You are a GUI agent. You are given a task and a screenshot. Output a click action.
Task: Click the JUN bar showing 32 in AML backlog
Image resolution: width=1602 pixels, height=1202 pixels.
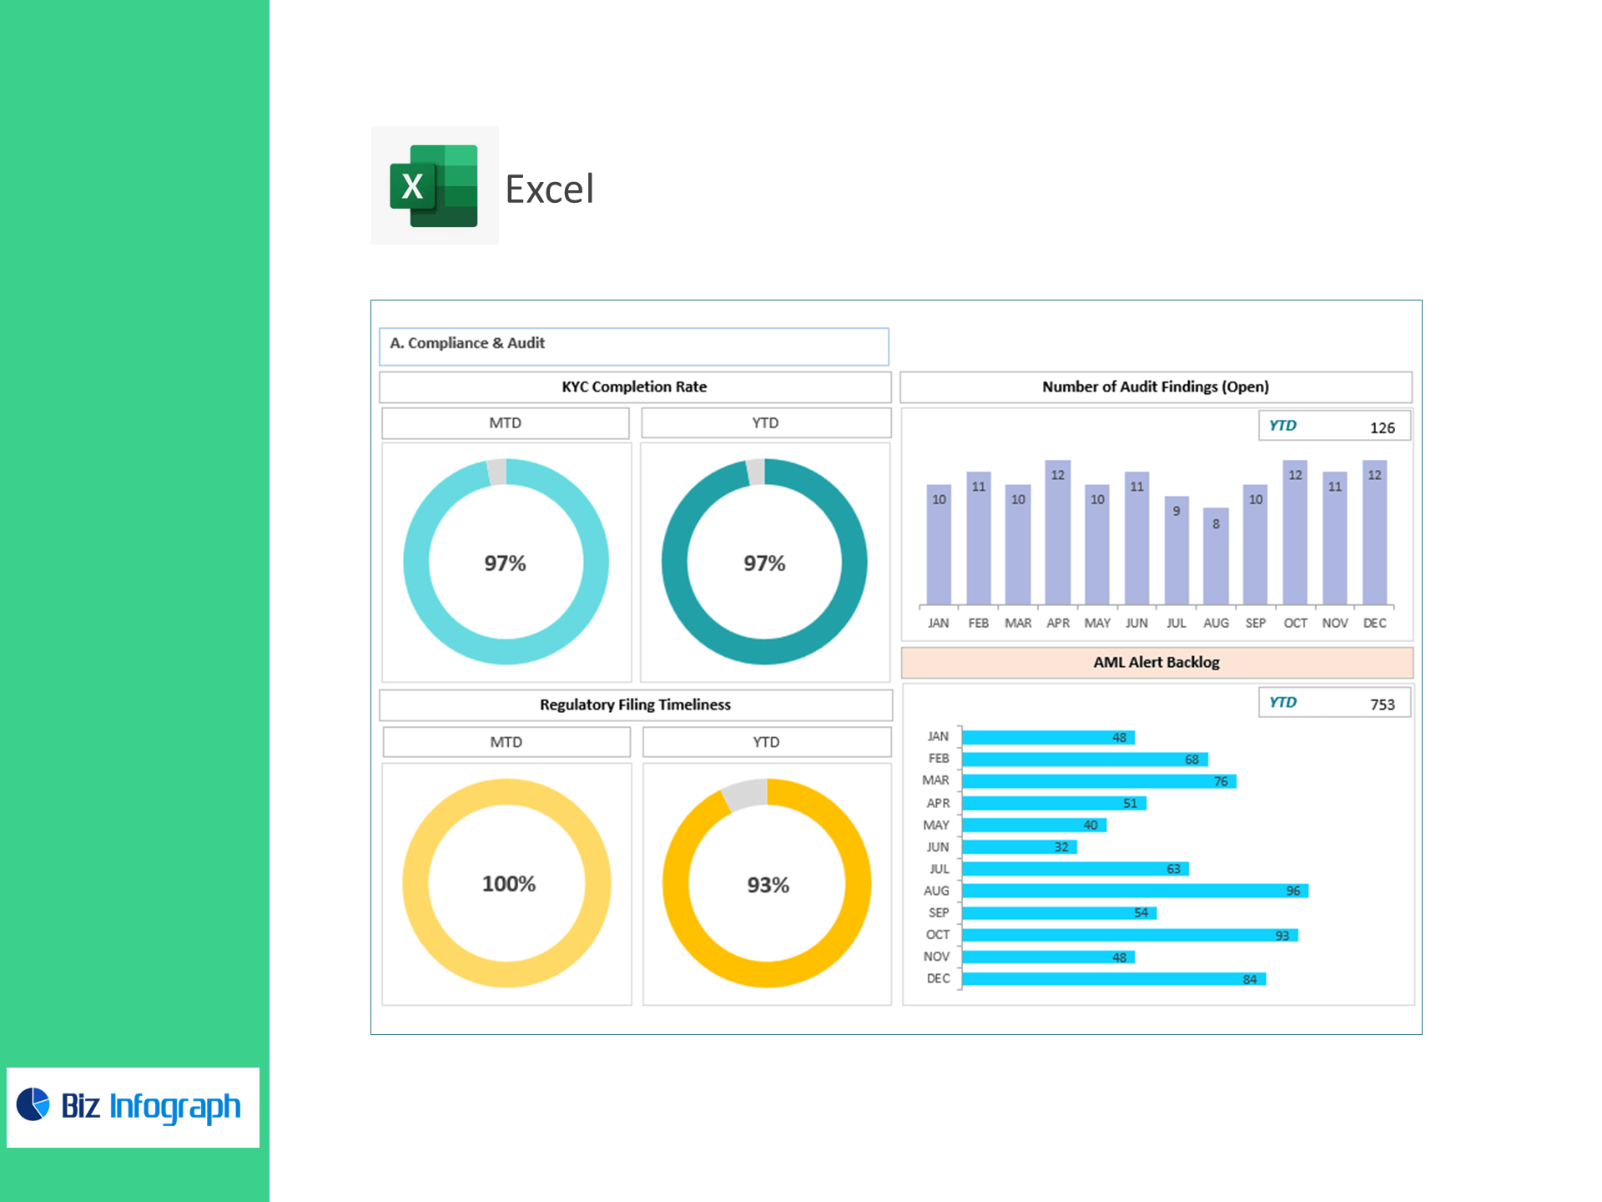coord(1018,846)
